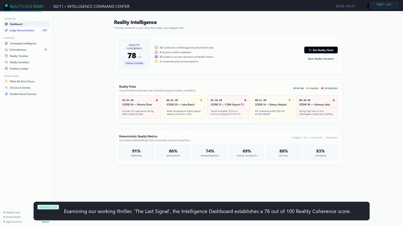Click the 78 Reality Coherence score
The image size is (403, 226).
coord(131,55)
